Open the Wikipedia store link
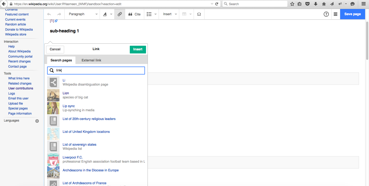This screenshot has height=186, width=369. 16,34
